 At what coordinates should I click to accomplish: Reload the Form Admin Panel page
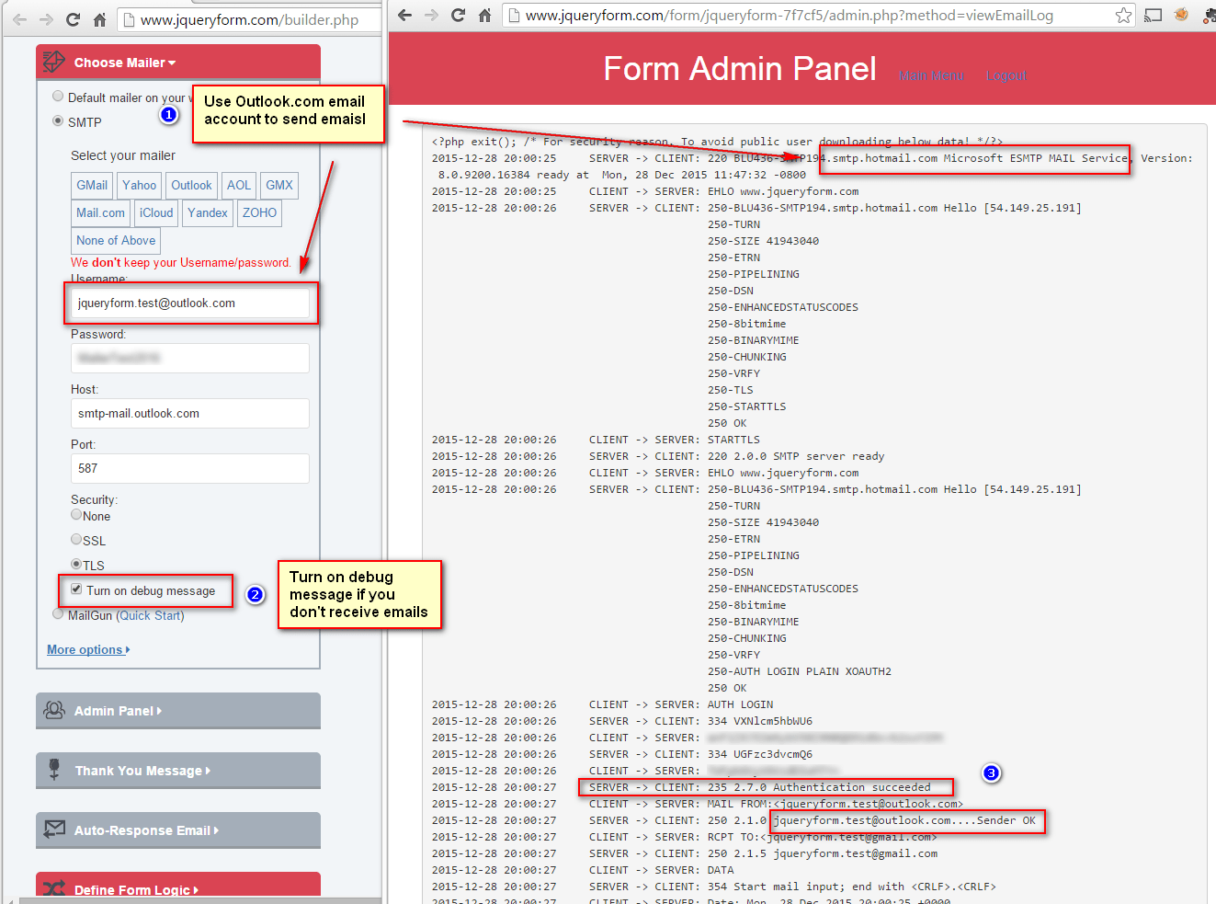coord(458,15)
